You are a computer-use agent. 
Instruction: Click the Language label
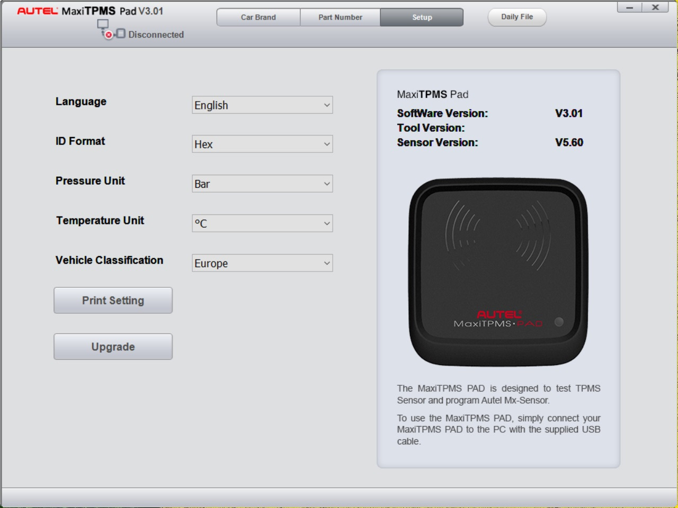(x=81, y=102)
